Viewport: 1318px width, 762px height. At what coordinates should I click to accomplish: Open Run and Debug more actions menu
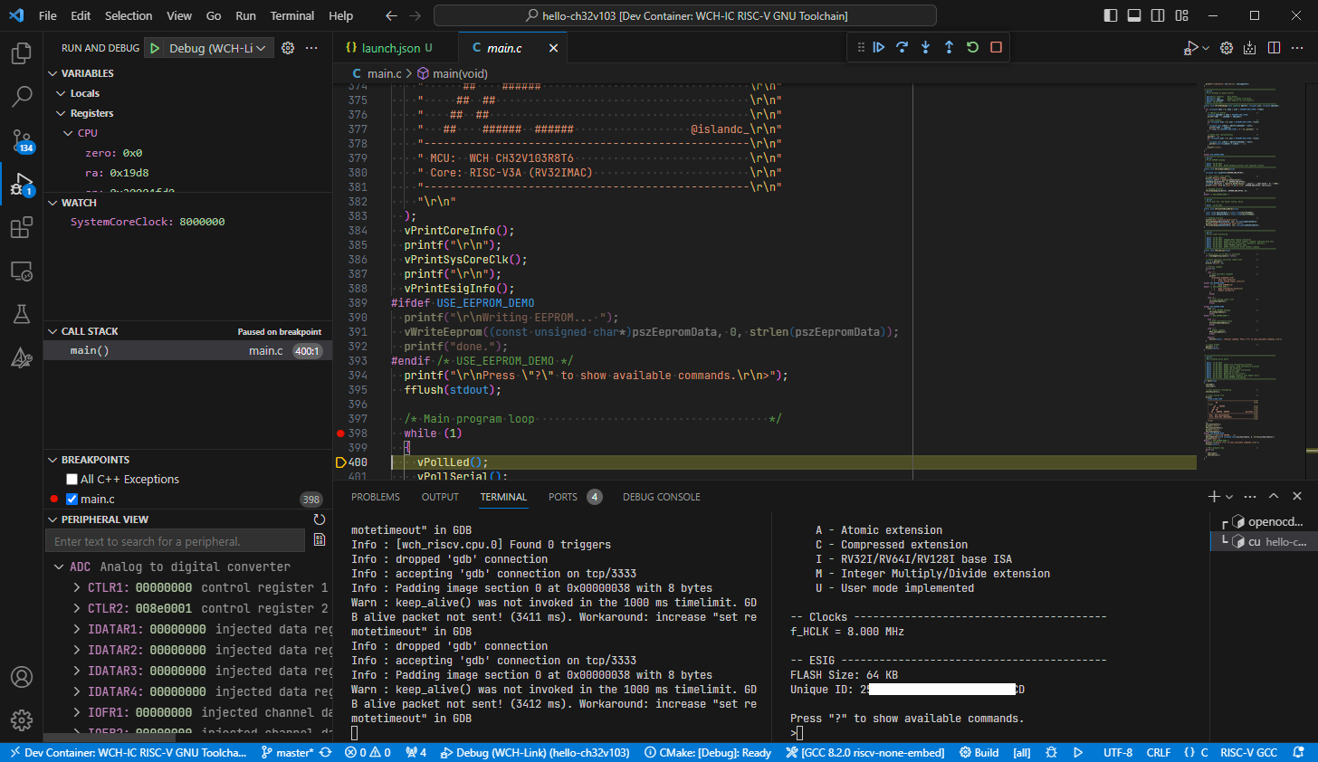[x=311, y=48]
